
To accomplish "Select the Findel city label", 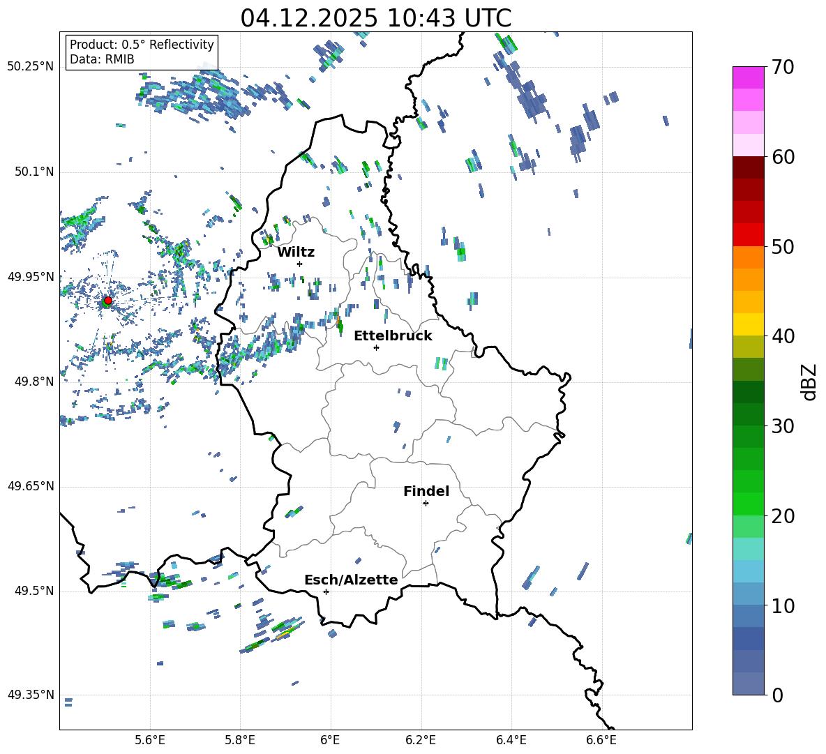I will [426, 491].
